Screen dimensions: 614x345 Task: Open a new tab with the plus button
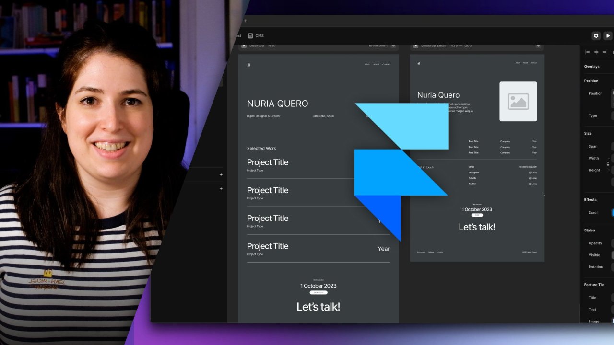(x=246, y=21)
